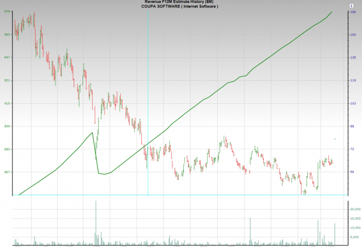Click the 5,000 volume axis label
The height and width of the screenshot is (247, 362).
[354, 237]
